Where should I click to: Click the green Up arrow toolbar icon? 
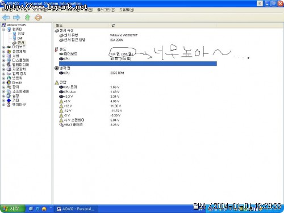28,18
